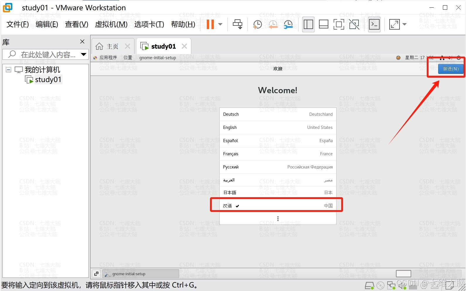
Task: Open the snapshot manager with the wrench
Action: [289, 24]
